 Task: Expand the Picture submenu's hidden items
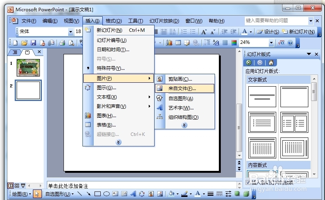(x=184, y=125)
